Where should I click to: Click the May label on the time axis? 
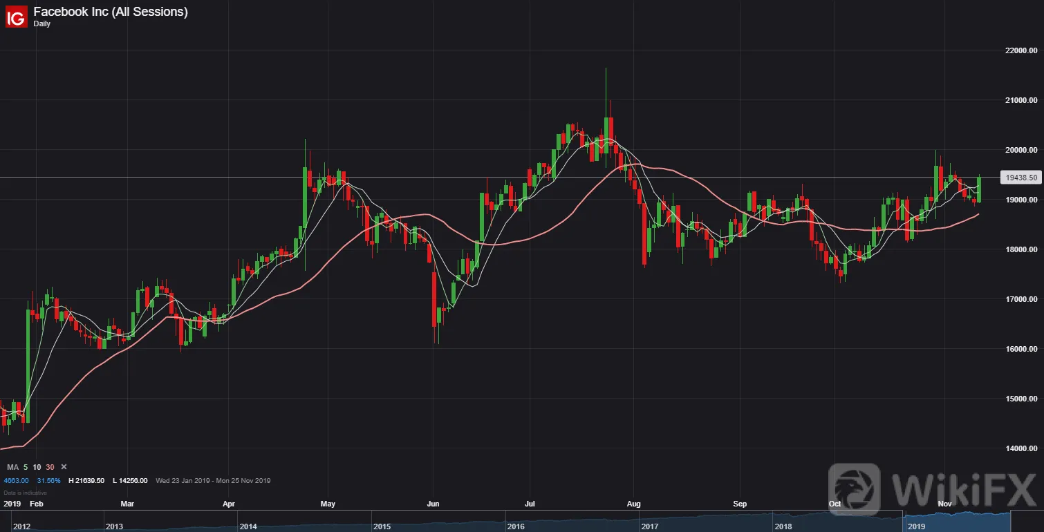pos(328,504)
